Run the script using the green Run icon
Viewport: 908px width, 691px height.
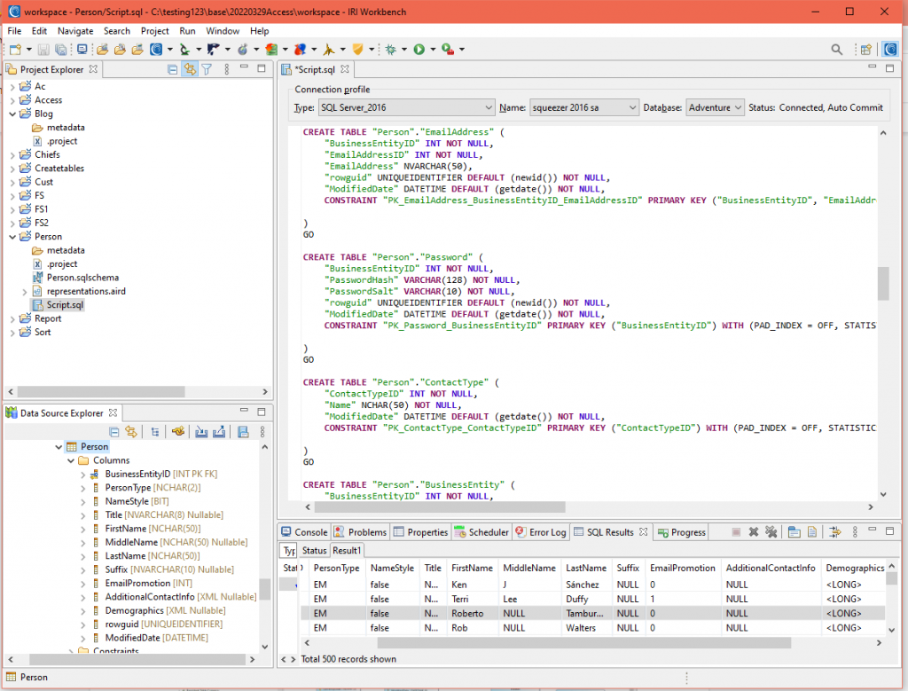(419, 50)
